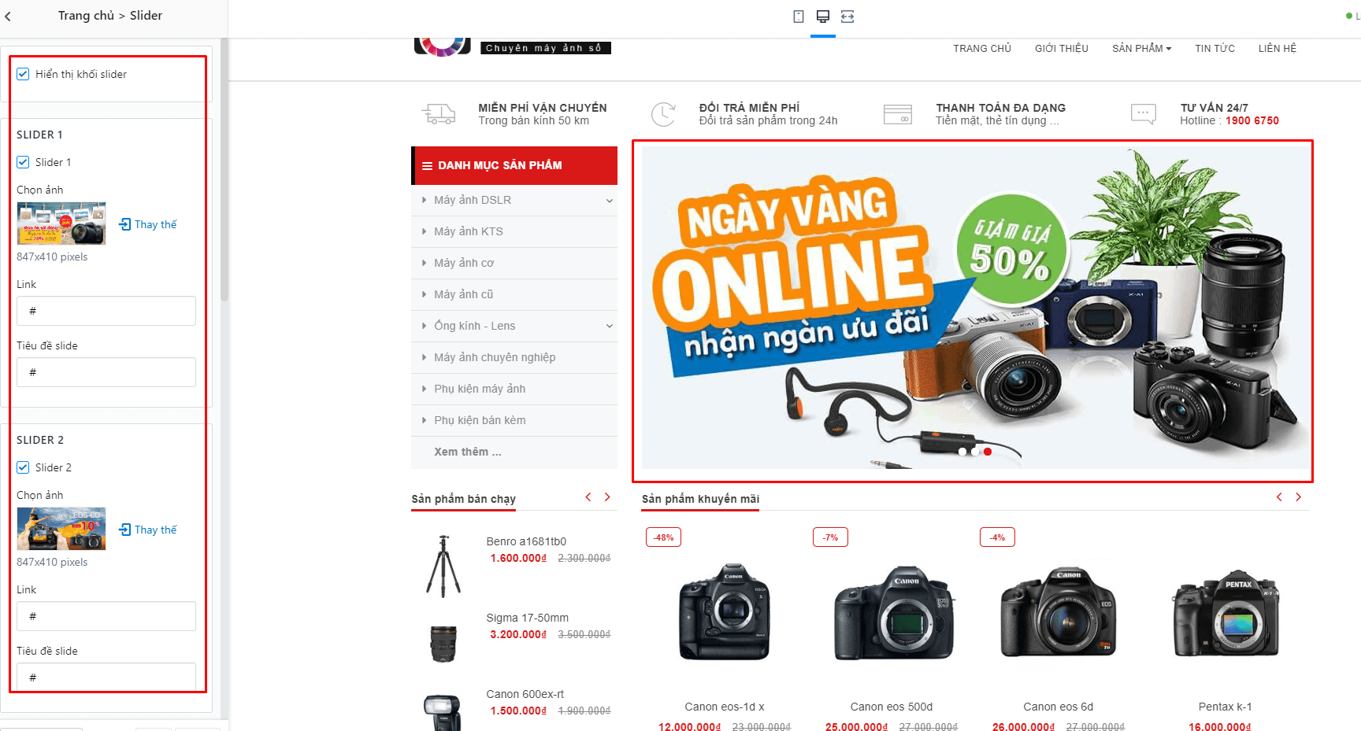Toggle the Hiển thị khối slider checkbox

tap(23, 74)
